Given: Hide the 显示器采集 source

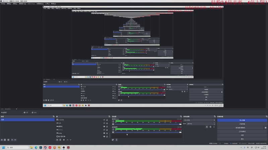Looking at the screenshot, I should pos(104,136).
